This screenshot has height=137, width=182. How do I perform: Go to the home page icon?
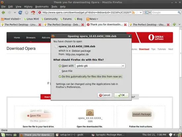coord(33,13)
